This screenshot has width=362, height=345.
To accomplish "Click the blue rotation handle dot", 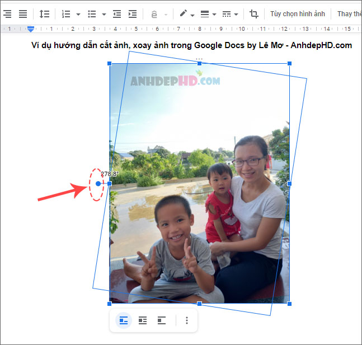I will [x=98, y=184].
